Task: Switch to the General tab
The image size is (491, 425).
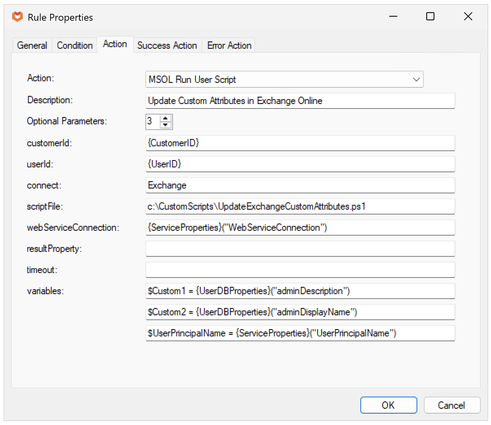Action: [32, 46]
